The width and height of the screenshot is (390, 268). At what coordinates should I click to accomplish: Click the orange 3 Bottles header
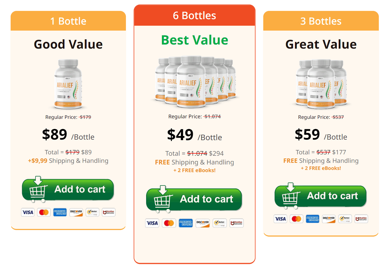[321, 21]
